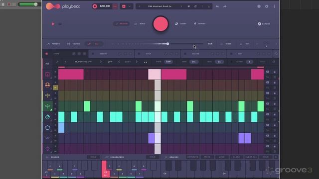Click the undo arrow

(217, 6)
